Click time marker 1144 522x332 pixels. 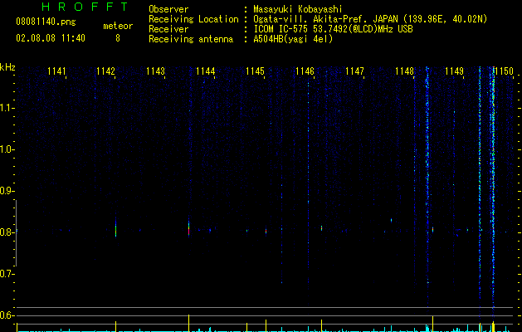pyautogui.click(x=206, y=71)
